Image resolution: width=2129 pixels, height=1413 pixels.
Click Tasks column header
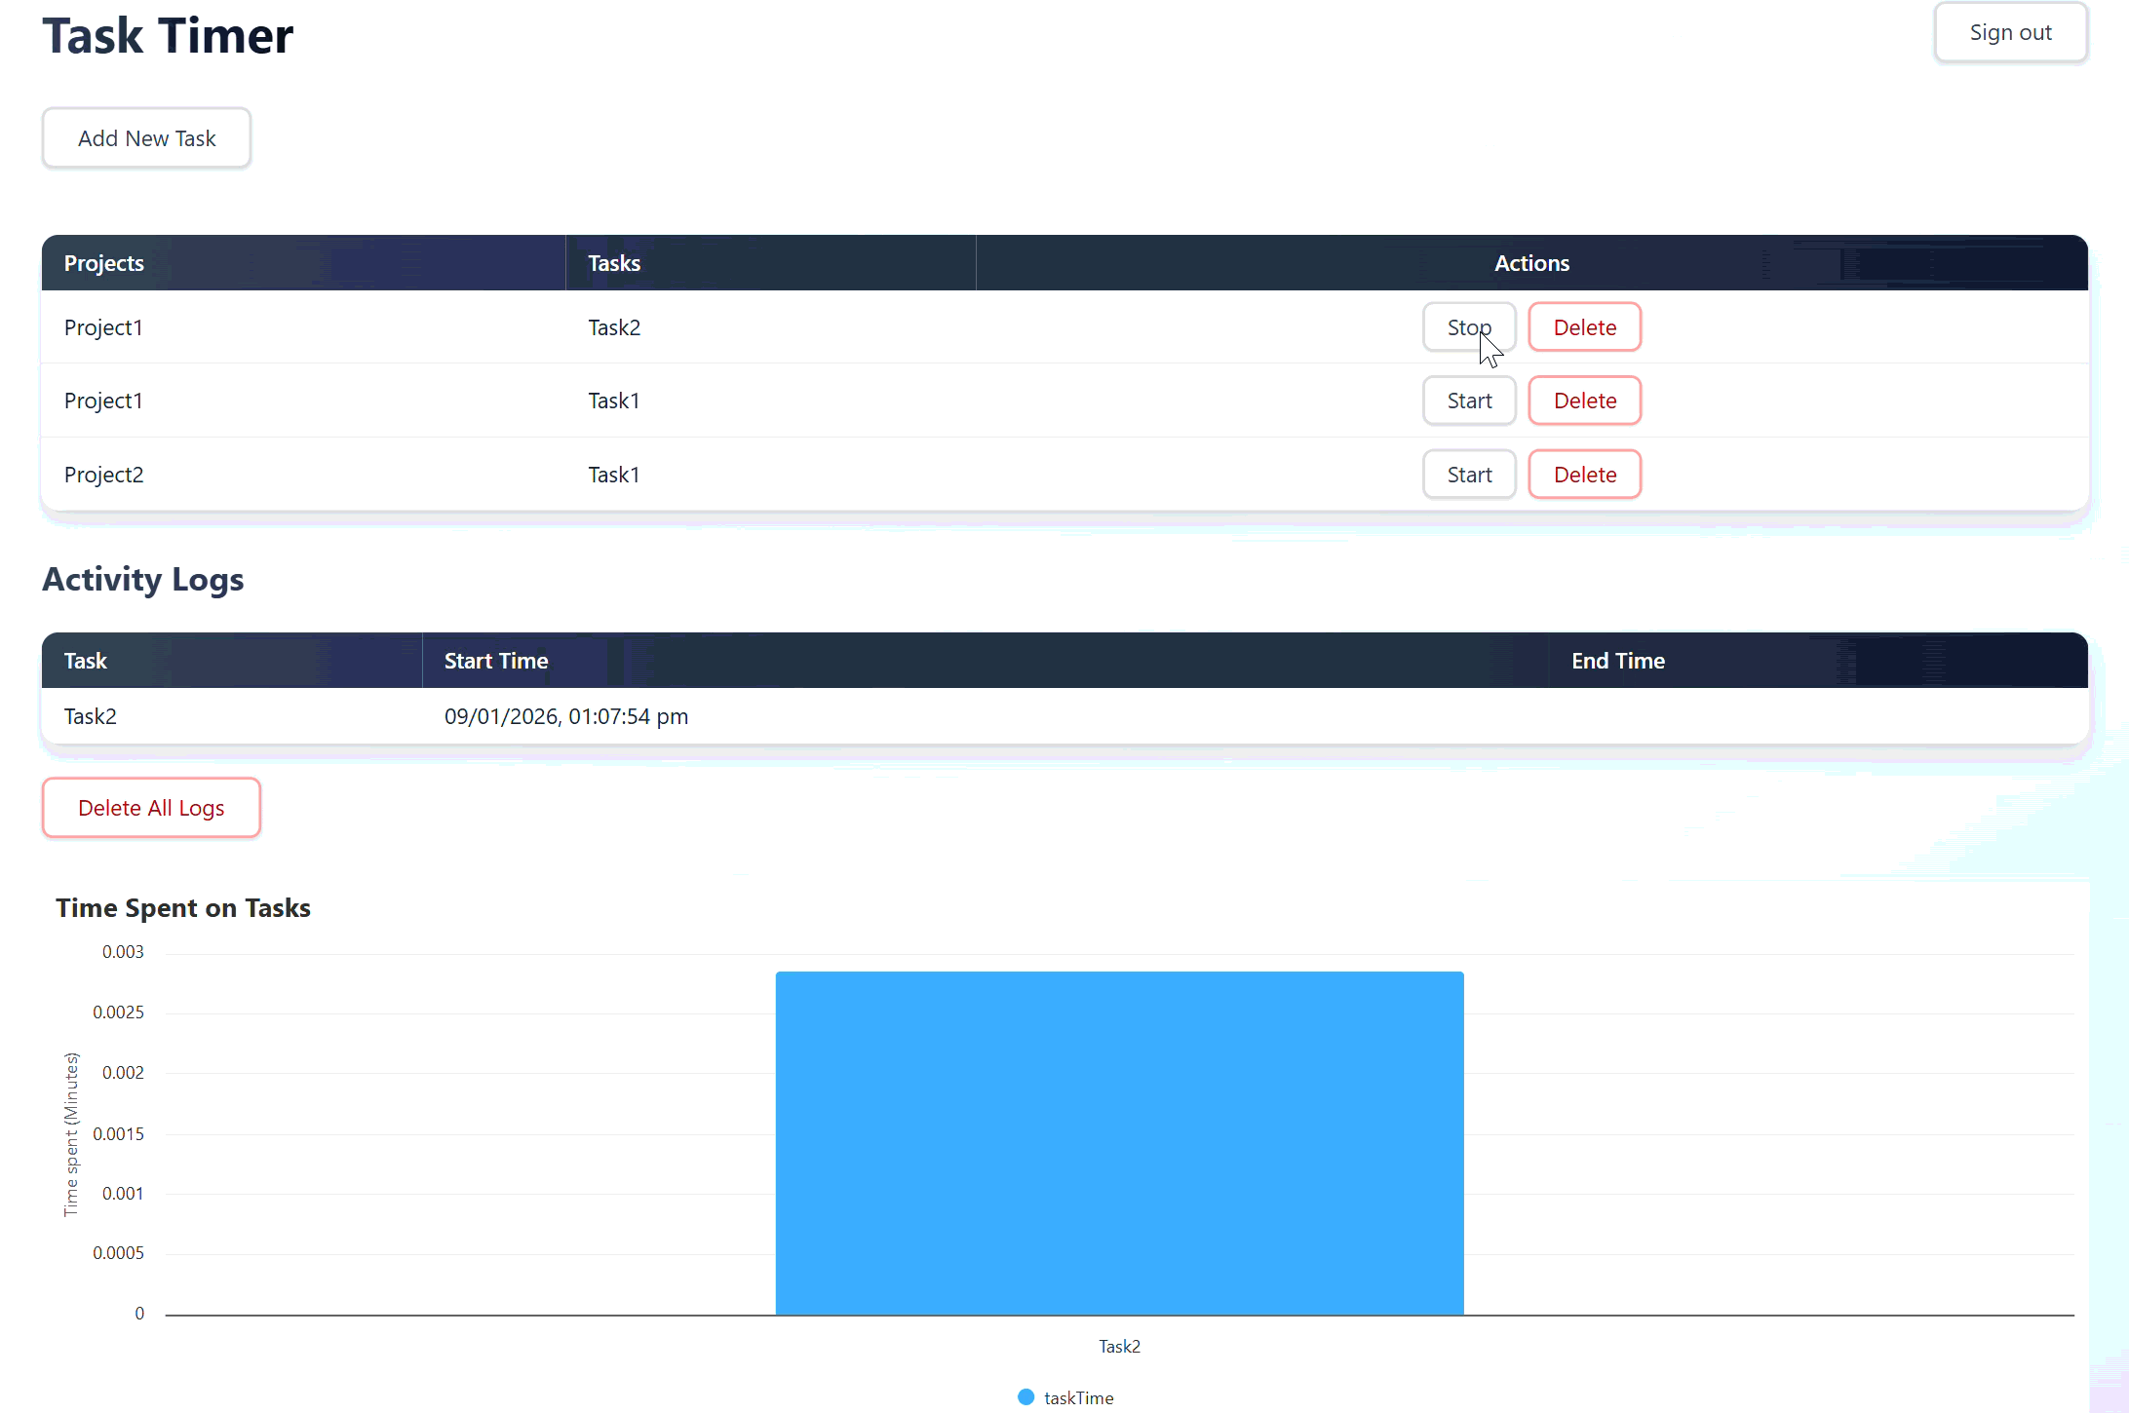[x=614, y=263]
